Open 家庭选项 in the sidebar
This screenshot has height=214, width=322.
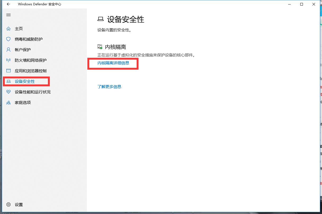[23, 103]
